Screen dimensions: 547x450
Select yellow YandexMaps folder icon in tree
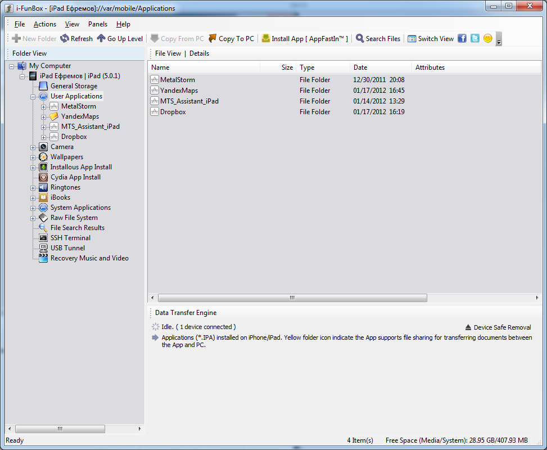click(x=54, y=116)
